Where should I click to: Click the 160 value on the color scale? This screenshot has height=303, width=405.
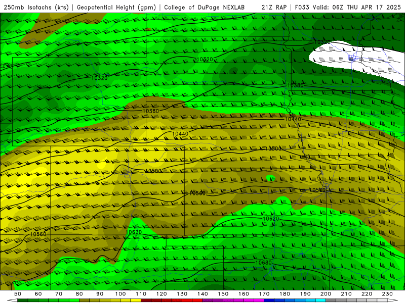point(244,294)
